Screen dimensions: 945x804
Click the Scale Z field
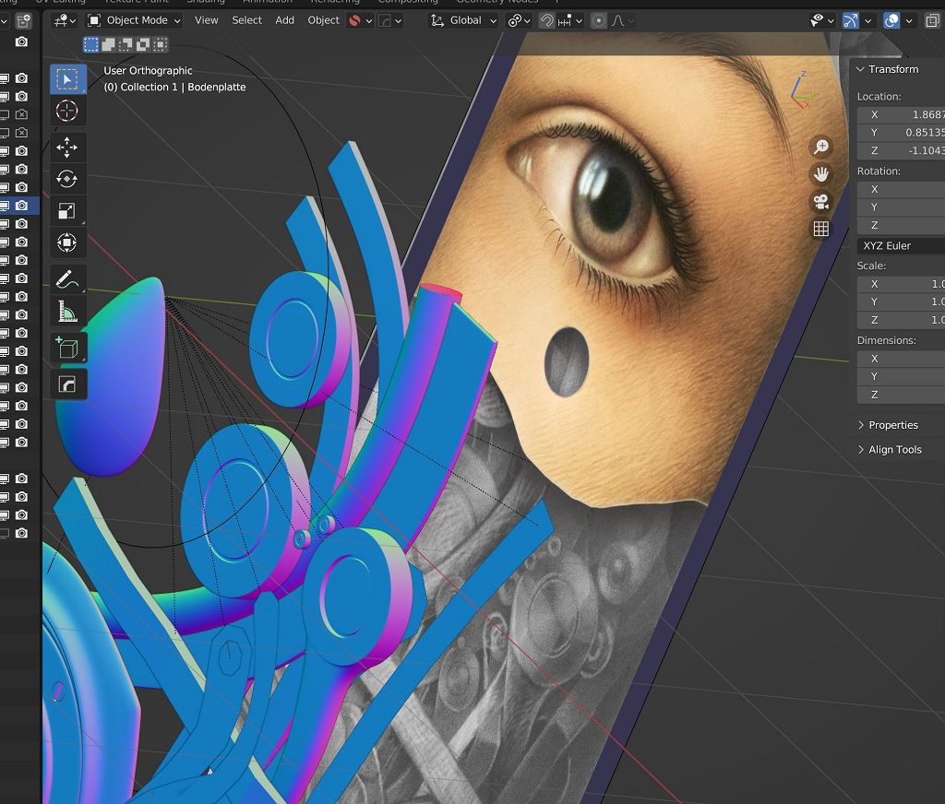coord(901,320)
